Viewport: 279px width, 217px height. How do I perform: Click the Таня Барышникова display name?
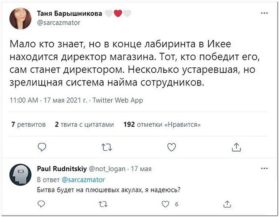tap(69, 13)
